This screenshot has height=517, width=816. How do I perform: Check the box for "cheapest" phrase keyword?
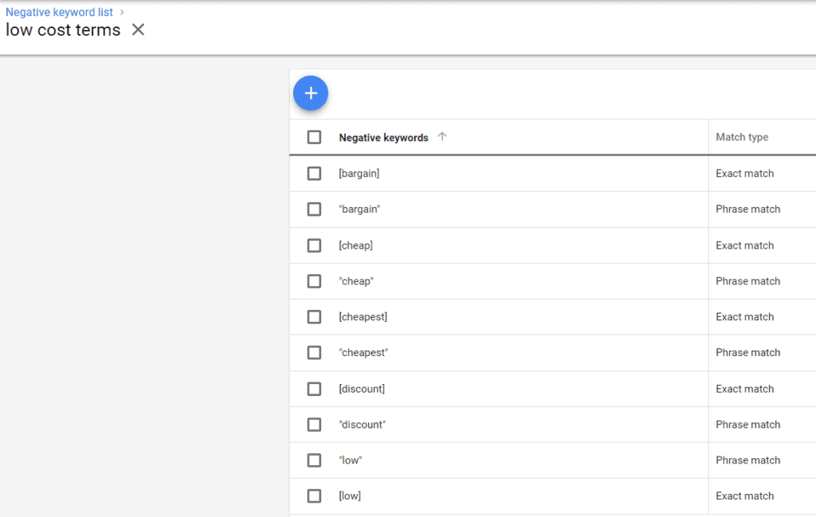click(314, 353)
